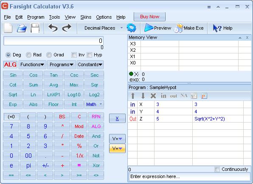Move program row down with down arrow
253x184 pixels.
point(143,96)
